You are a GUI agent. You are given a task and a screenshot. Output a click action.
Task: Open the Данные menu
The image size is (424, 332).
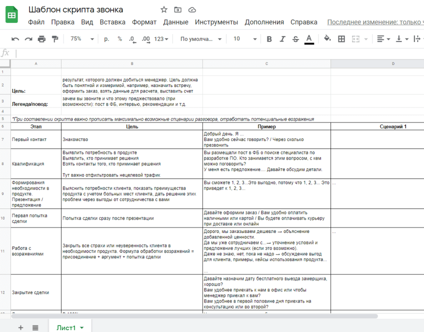click(x=175, y=22)
